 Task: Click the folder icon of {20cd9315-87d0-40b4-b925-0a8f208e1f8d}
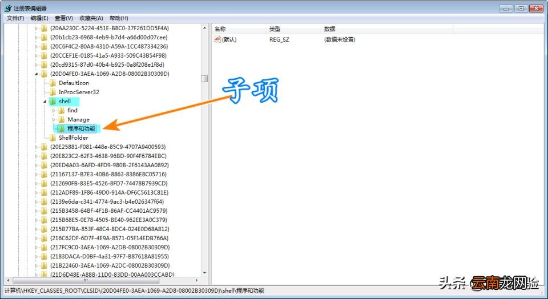coord(44,64)
